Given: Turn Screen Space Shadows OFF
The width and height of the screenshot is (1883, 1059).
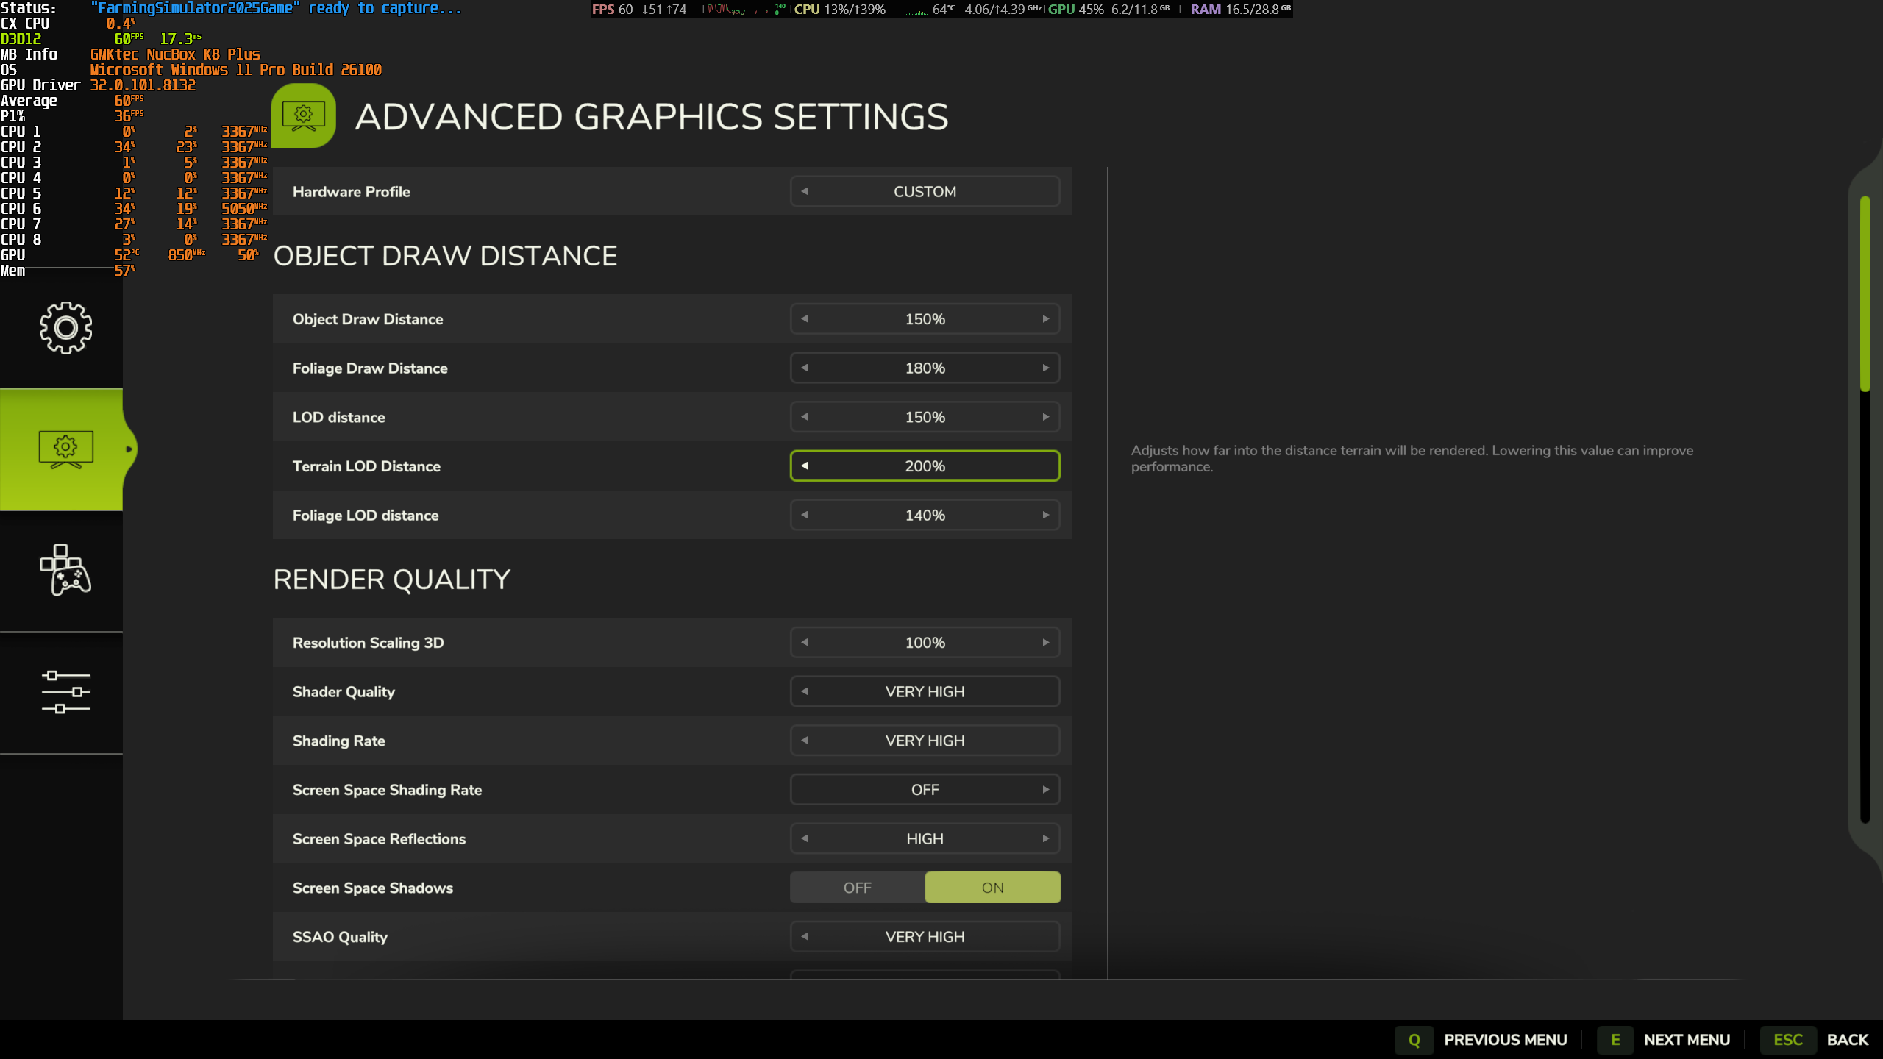Looking at the screenshot, I should coord(857,888).
